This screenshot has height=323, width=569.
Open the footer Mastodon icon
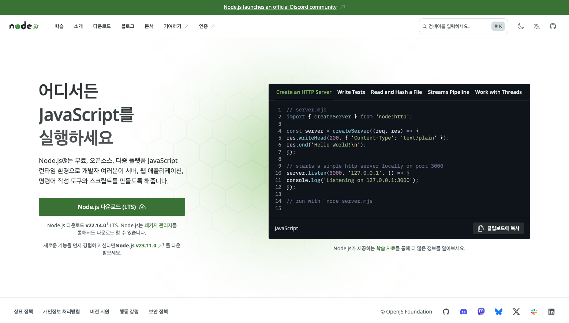[481, 312]
